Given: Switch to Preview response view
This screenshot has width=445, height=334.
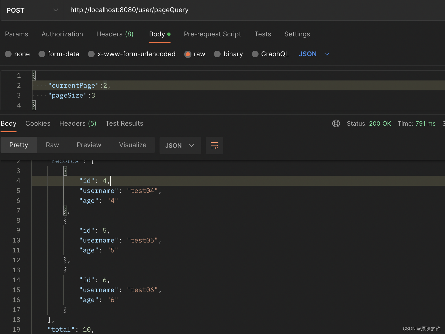Looking at the screenshot, I should click(89, 145).
